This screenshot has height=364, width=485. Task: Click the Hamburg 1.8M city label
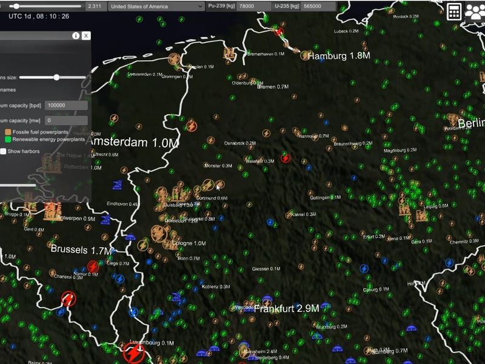tap(339, 56)
